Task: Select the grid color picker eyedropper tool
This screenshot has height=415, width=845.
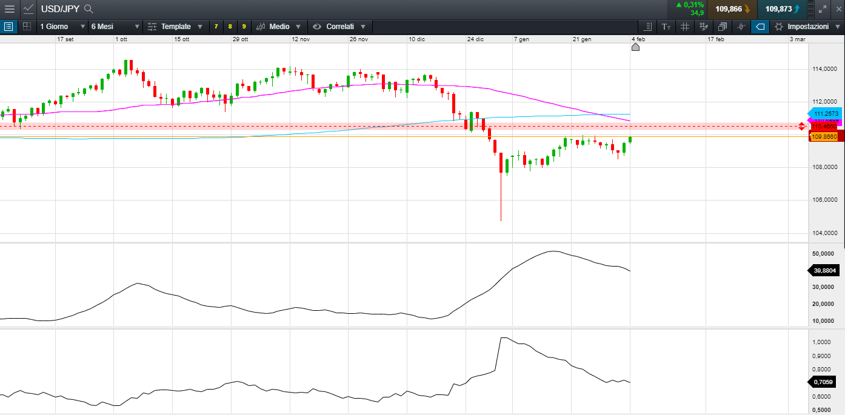Action: [704, 27]
